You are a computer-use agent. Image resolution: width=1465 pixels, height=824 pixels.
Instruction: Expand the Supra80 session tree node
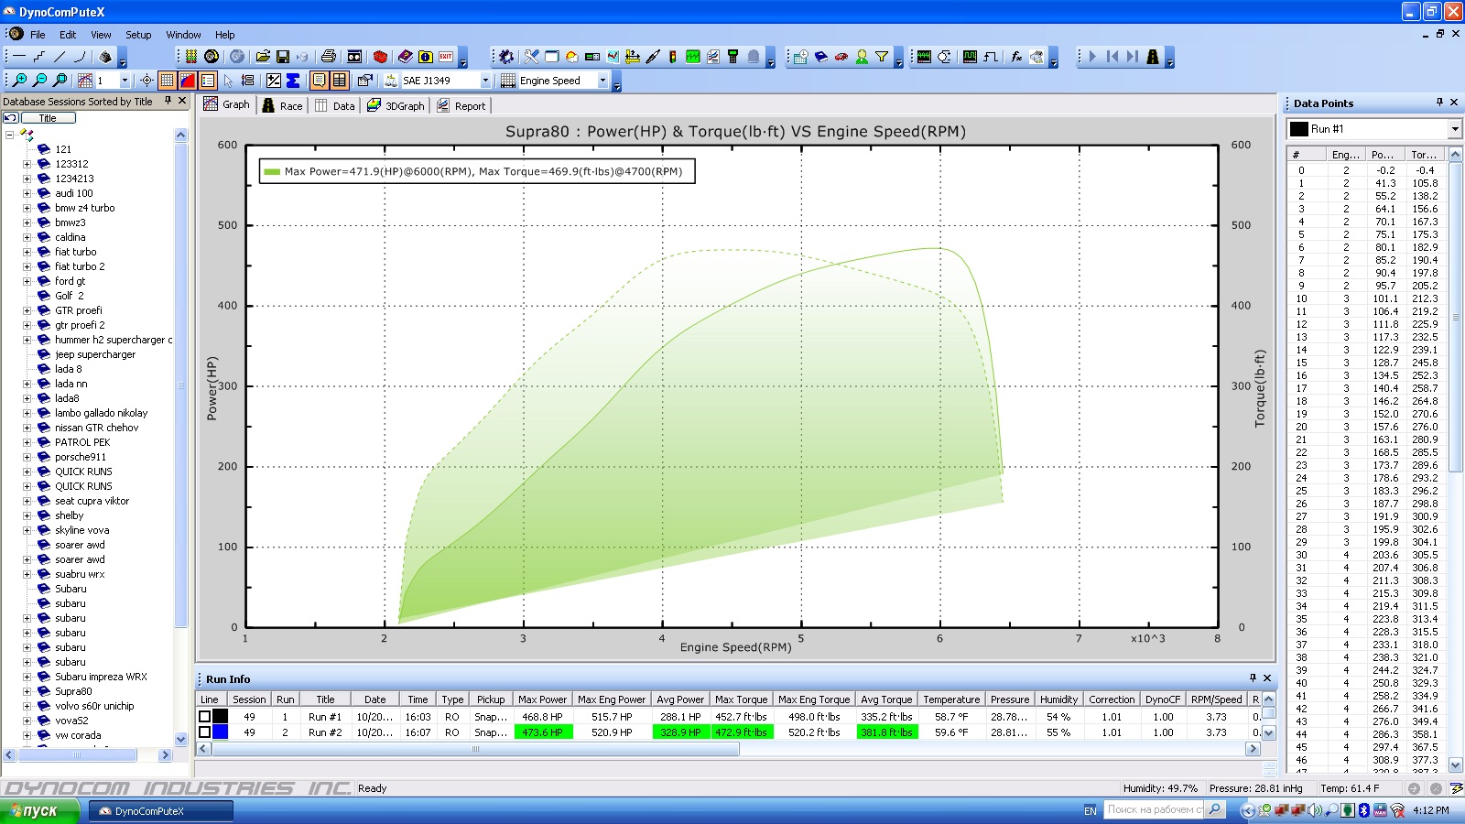pyautogui.click(x=27, y=691)
